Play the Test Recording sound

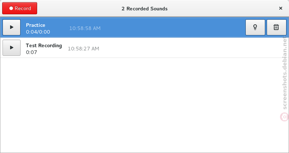point(12,48)
